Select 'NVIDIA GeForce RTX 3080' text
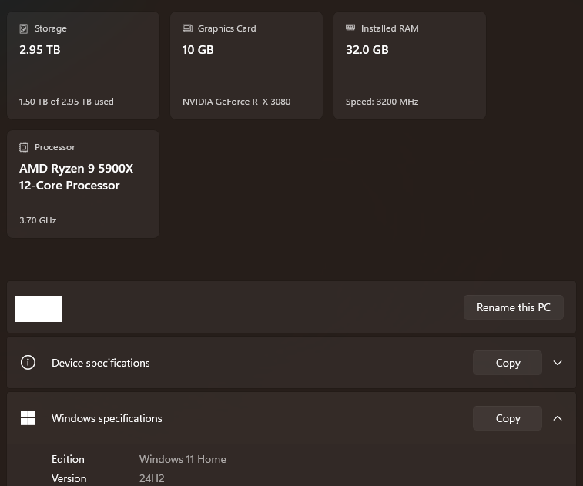The height and width of the screenshot is (486, 583). [236, 102]
